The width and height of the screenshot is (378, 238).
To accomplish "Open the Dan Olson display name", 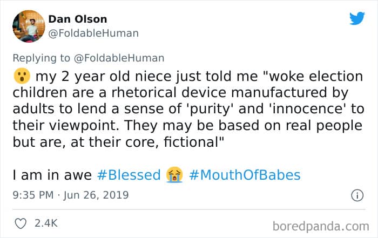I will click(78, 19).
